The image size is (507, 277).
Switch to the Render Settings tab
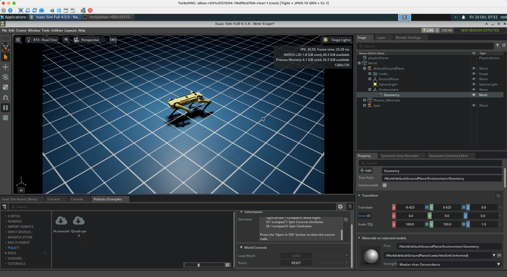click(408, 37)
